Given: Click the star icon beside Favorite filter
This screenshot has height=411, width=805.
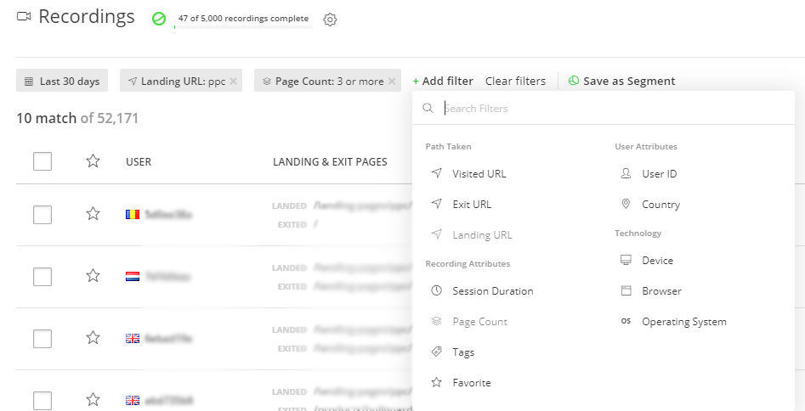Looking at the screenshot, I should pos(436,382).
